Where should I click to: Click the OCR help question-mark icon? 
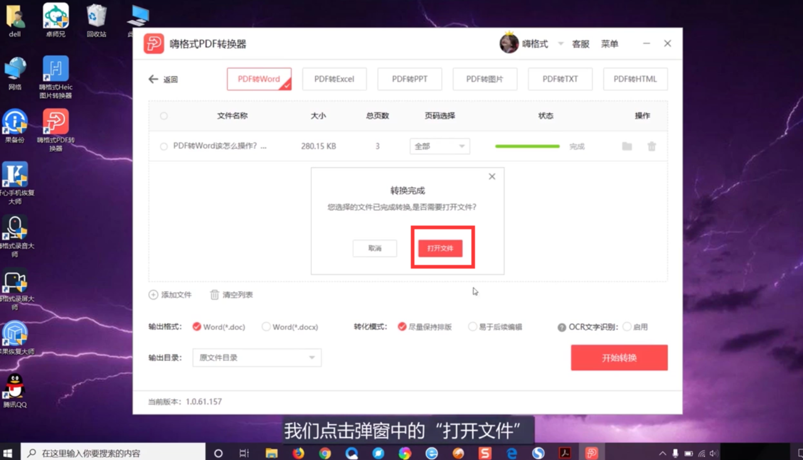click(561, 328)
